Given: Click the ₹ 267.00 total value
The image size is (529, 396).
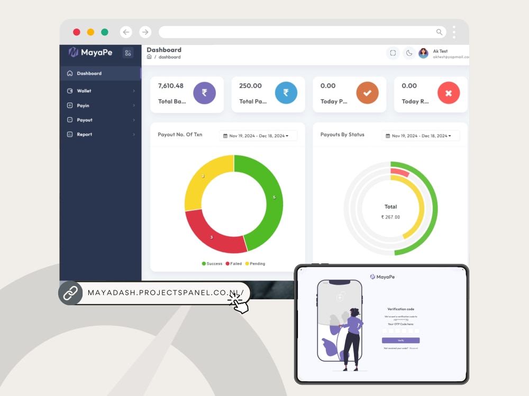Looking at the screenshot, I should 391,217.
